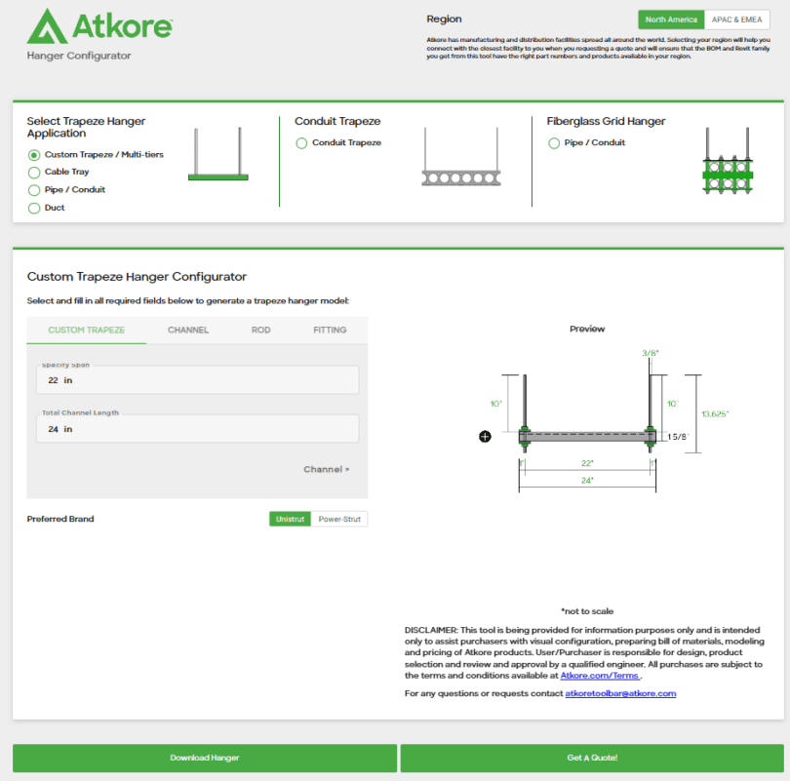
Task: Click the trapeze hanger preview diagram
Action: 587,419
